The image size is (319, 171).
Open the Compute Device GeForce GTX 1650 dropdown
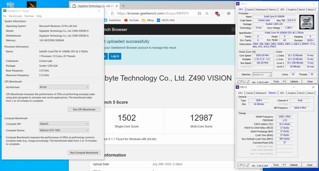(x=64, y=130)
